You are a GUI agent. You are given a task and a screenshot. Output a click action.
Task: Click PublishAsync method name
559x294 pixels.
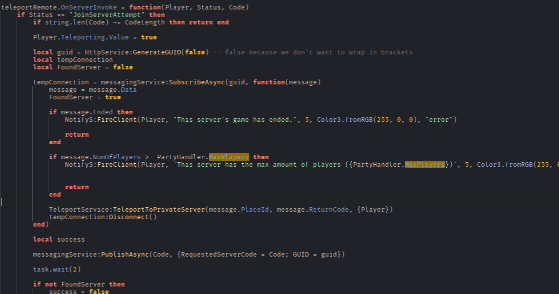[x=125, y=254]
